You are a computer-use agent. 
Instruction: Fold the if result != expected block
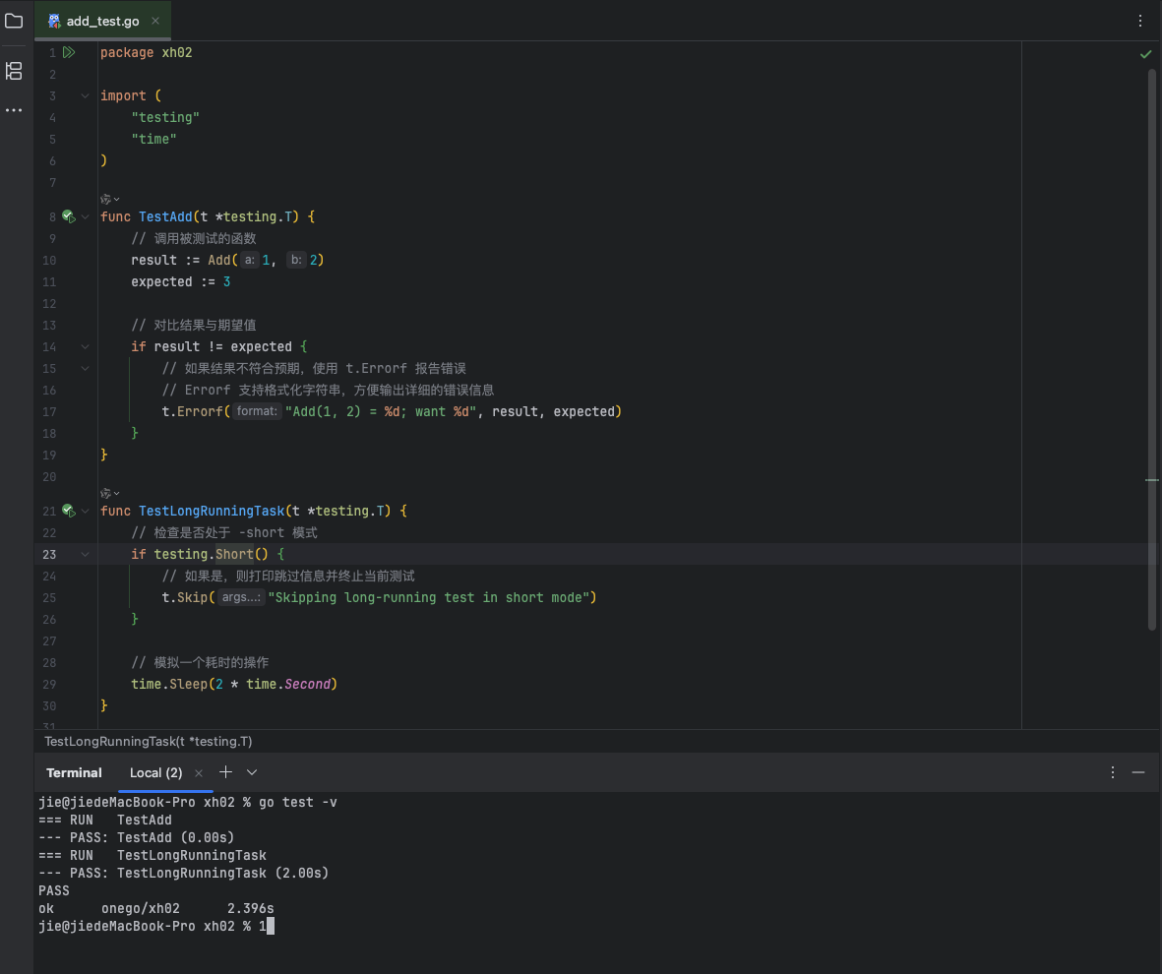point(86,346)
